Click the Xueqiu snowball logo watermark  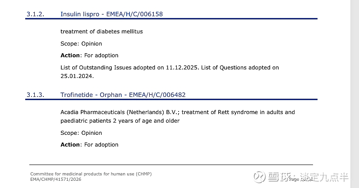[260, 178]
